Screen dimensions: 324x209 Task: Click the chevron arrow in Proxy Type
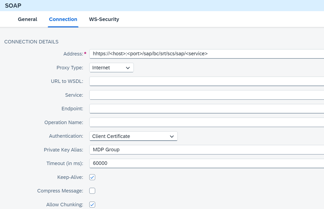coord(128,68)
